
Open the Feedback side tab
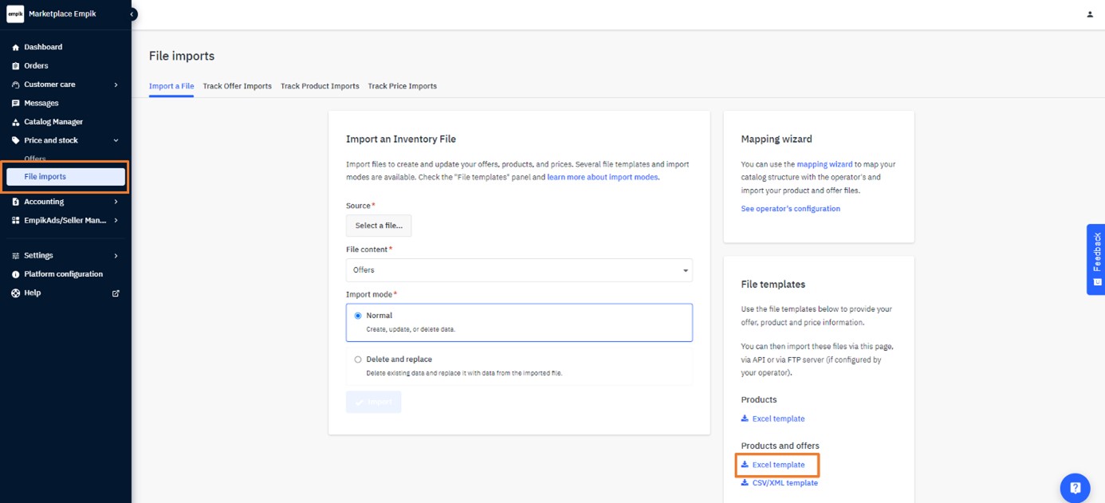pos(1096,259)
